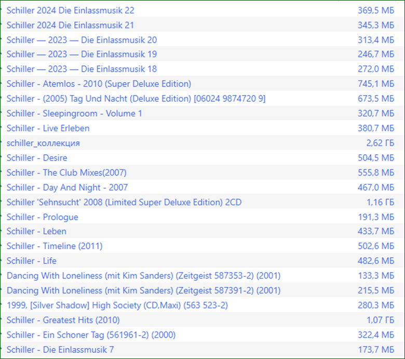405x359 pixels.
Task: Open Schiller - Greatest Hits (2010)
Action: point(63,320)
